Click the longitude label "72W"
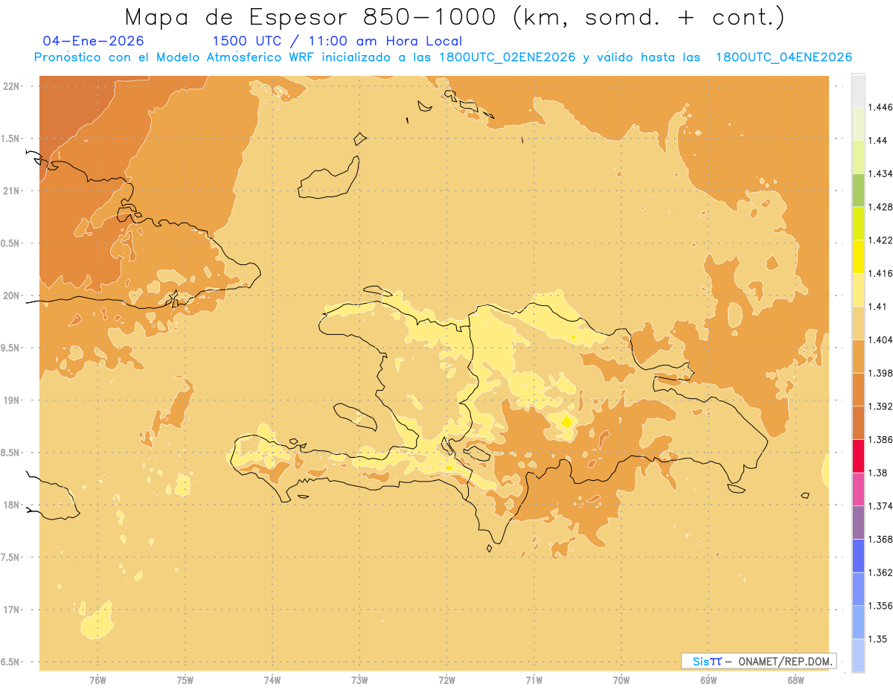This screenshot has height=690, width=893. point(446,680)
